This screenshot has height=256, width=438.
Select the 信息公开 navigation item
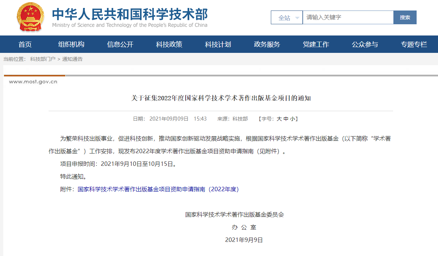(x=120, y=45)
